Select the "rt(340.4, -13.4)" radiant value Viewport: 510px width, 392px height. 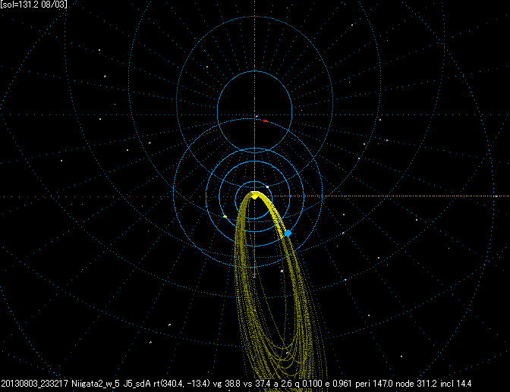[181, 384]
